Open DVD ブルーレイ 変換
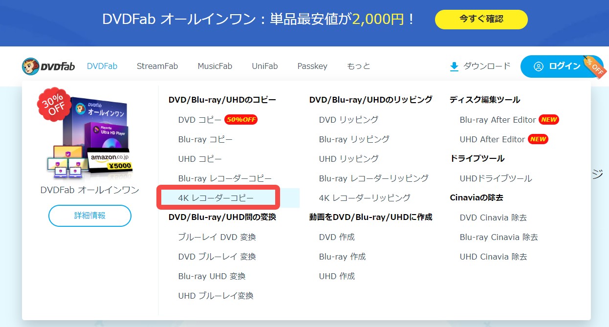 pos(217,257)
